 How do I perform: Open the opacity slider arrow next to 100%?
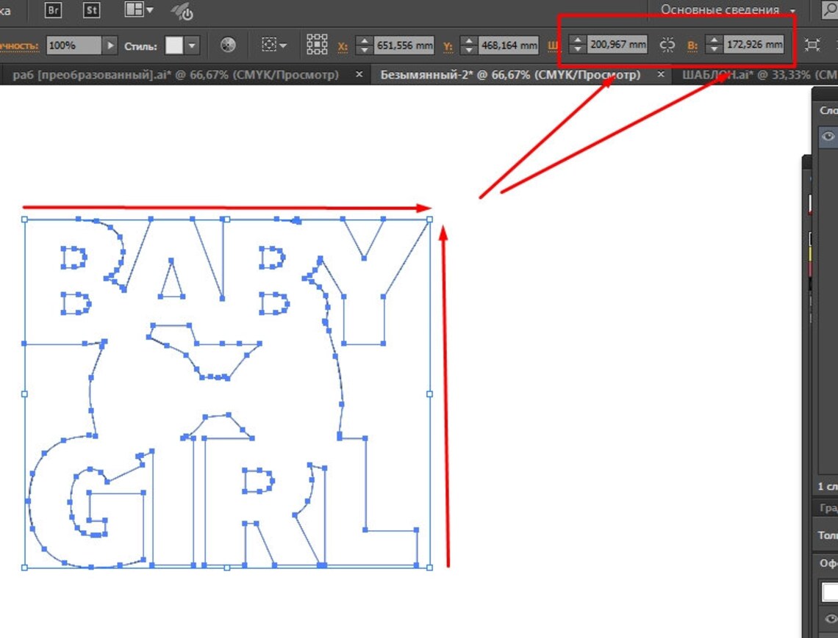click(x=110, y=46)
